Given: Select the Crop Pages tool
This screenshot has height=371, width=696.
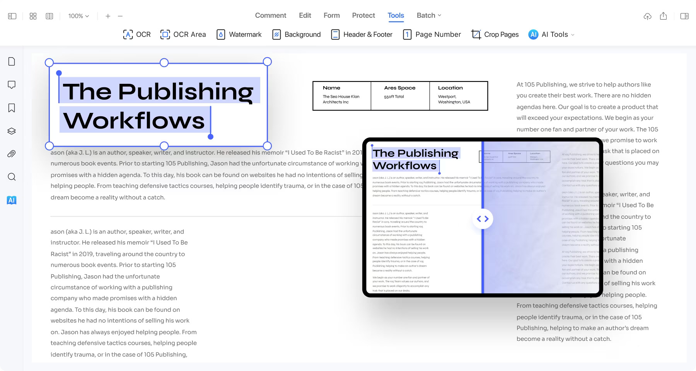Looking at the screenshot, I should pos(495,34).
